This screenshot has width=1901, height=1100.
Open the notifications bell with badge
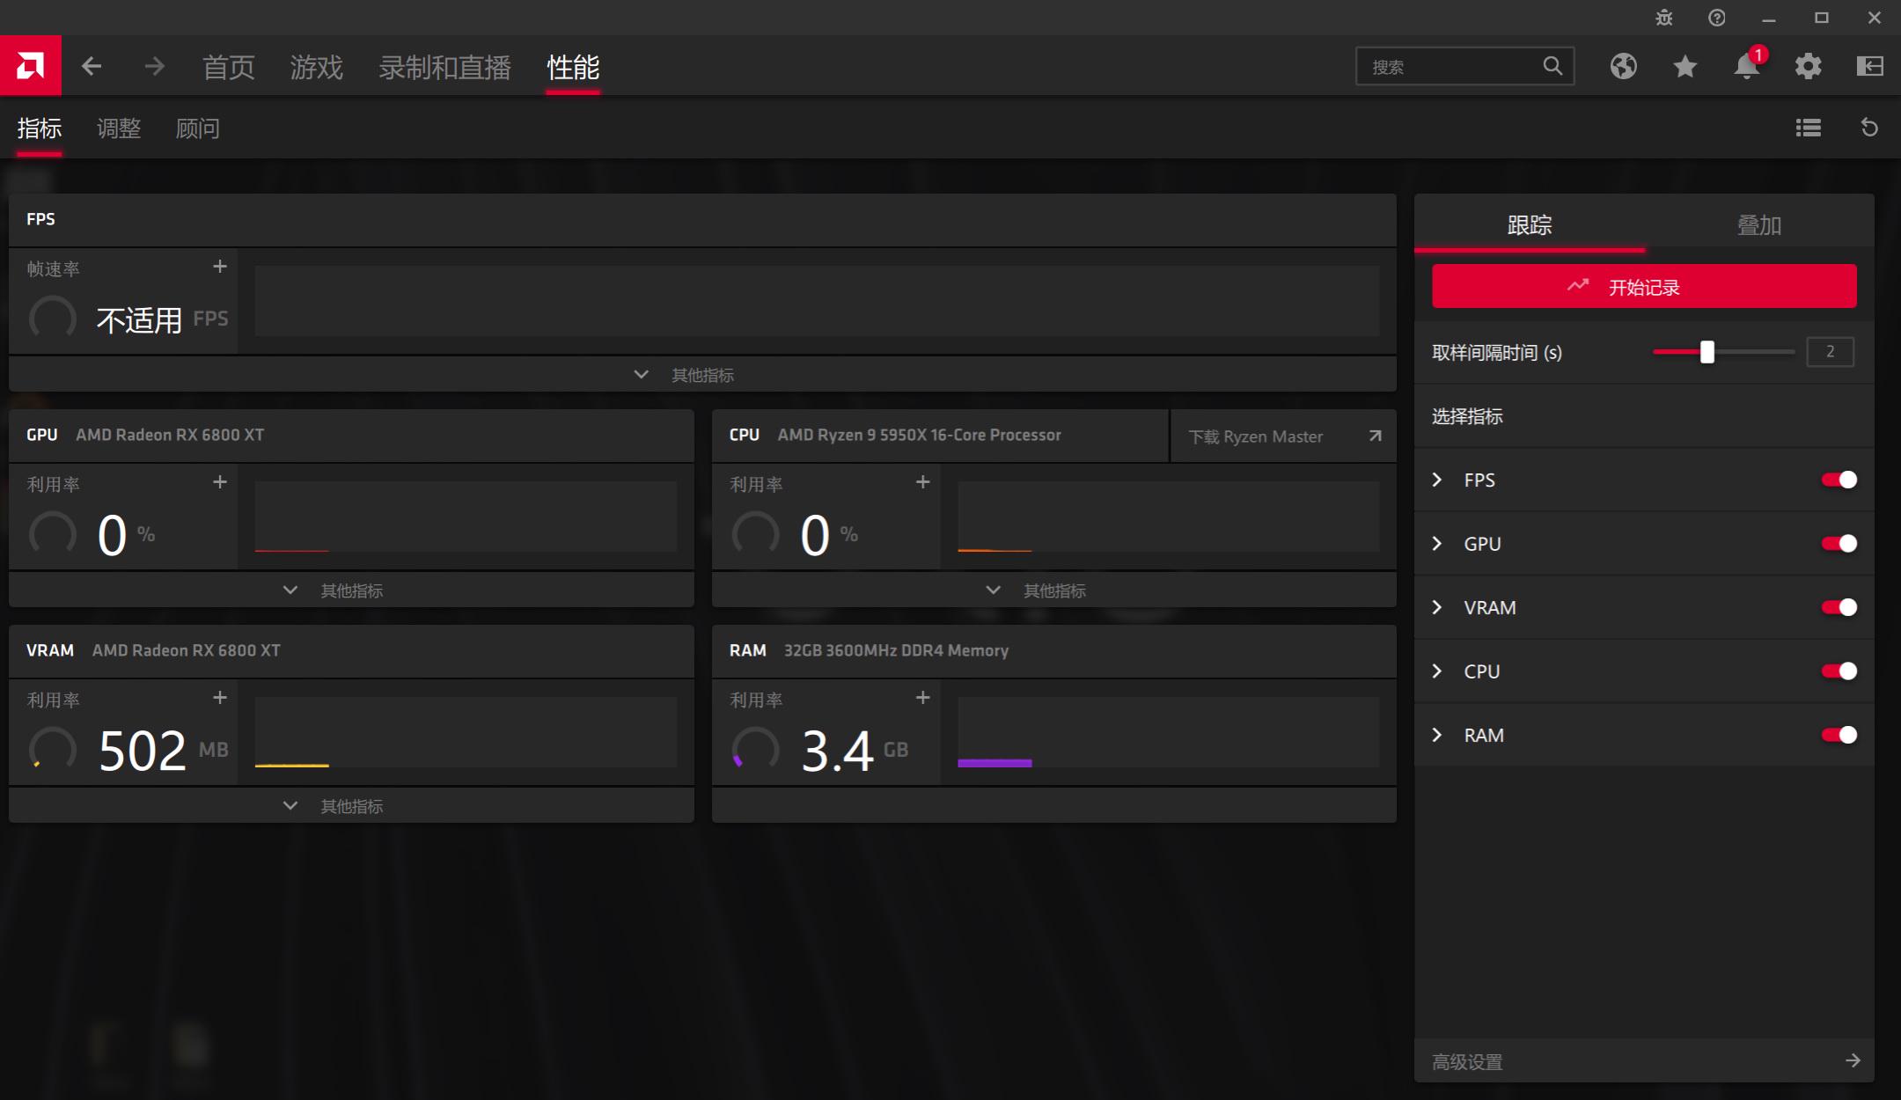(x=1746, y=66)
